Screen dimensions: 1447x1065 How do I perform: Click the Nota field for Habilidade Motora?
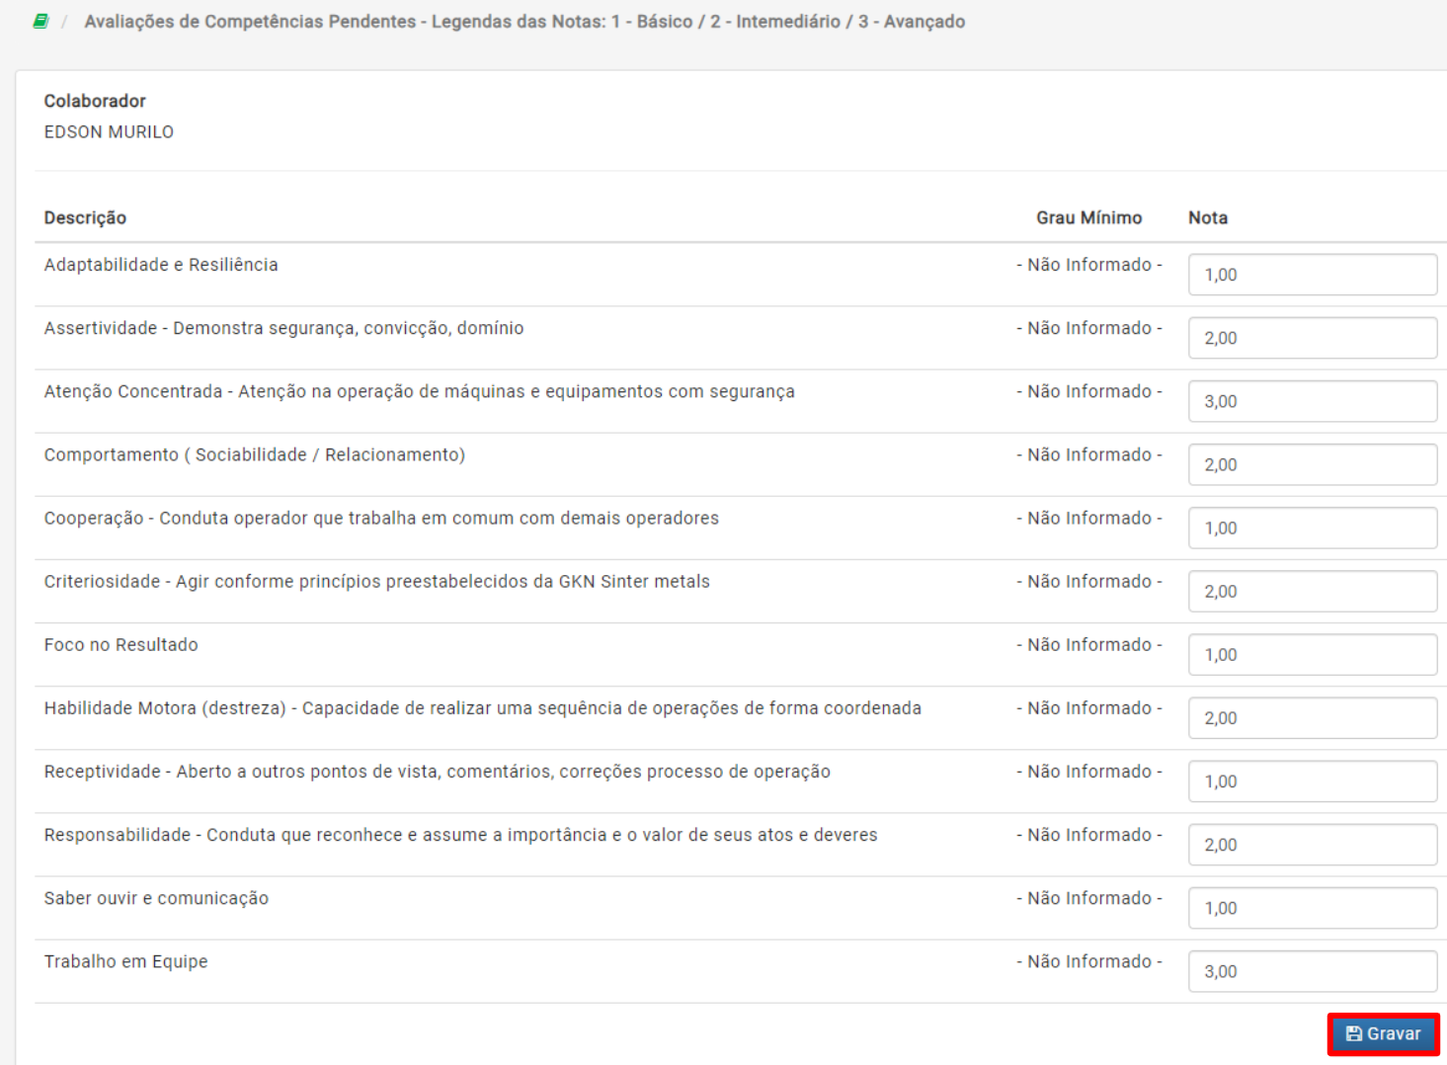tap(1313, 718)
